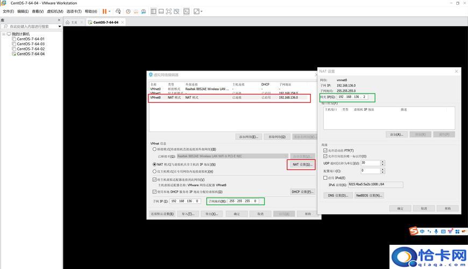Close the library panel with X icon
468x269 pixels.
tap(60, 19)
